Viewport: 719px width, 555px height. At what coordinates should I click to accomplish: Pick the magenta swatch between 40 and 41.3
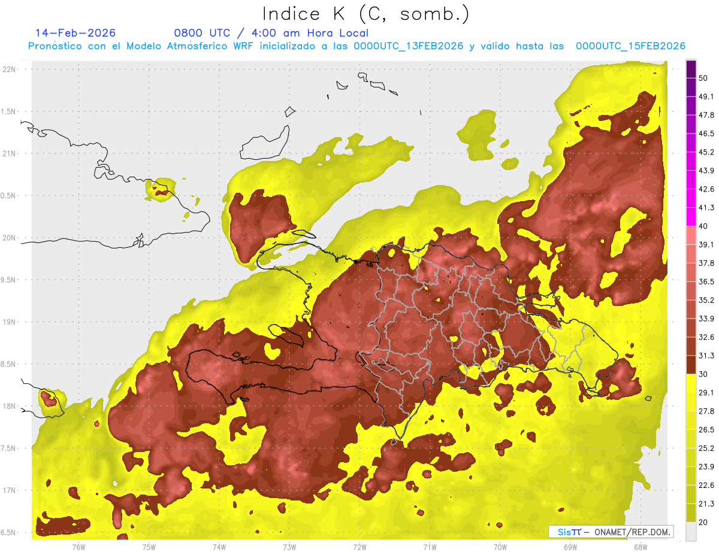point(691,217)
